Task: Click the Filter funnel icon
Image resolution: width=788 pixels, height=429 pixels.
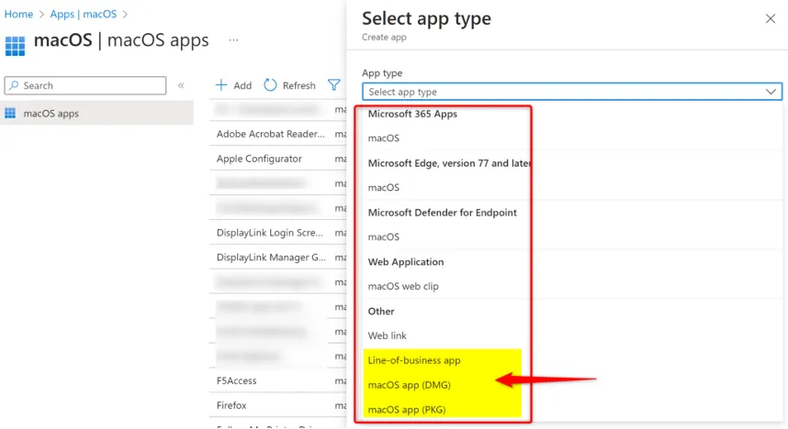Action: (x=334, y=85)
